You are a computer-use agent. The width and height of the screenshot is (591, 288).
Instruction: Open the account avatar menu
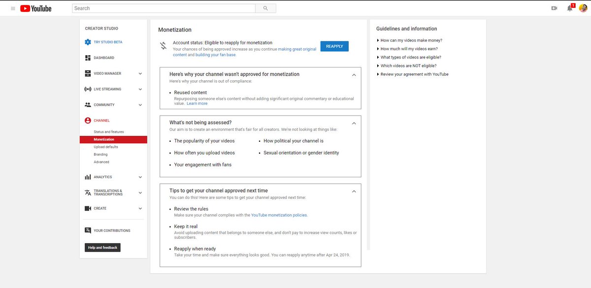(583, 8)
